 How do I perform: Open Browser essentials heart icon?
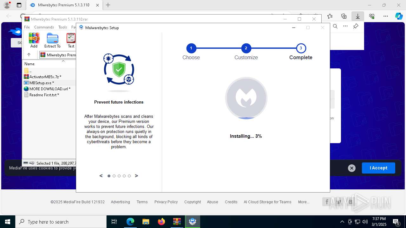tap(372, 16)
